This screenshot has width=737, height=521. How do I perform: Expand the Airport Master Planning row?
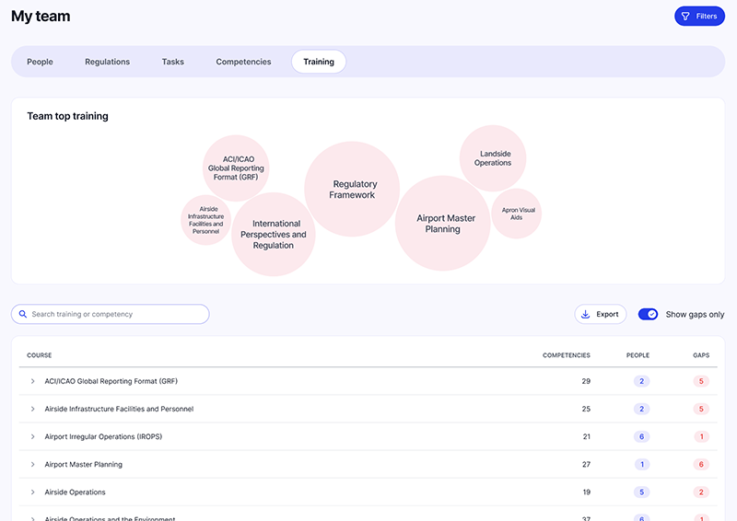point(32,465)
